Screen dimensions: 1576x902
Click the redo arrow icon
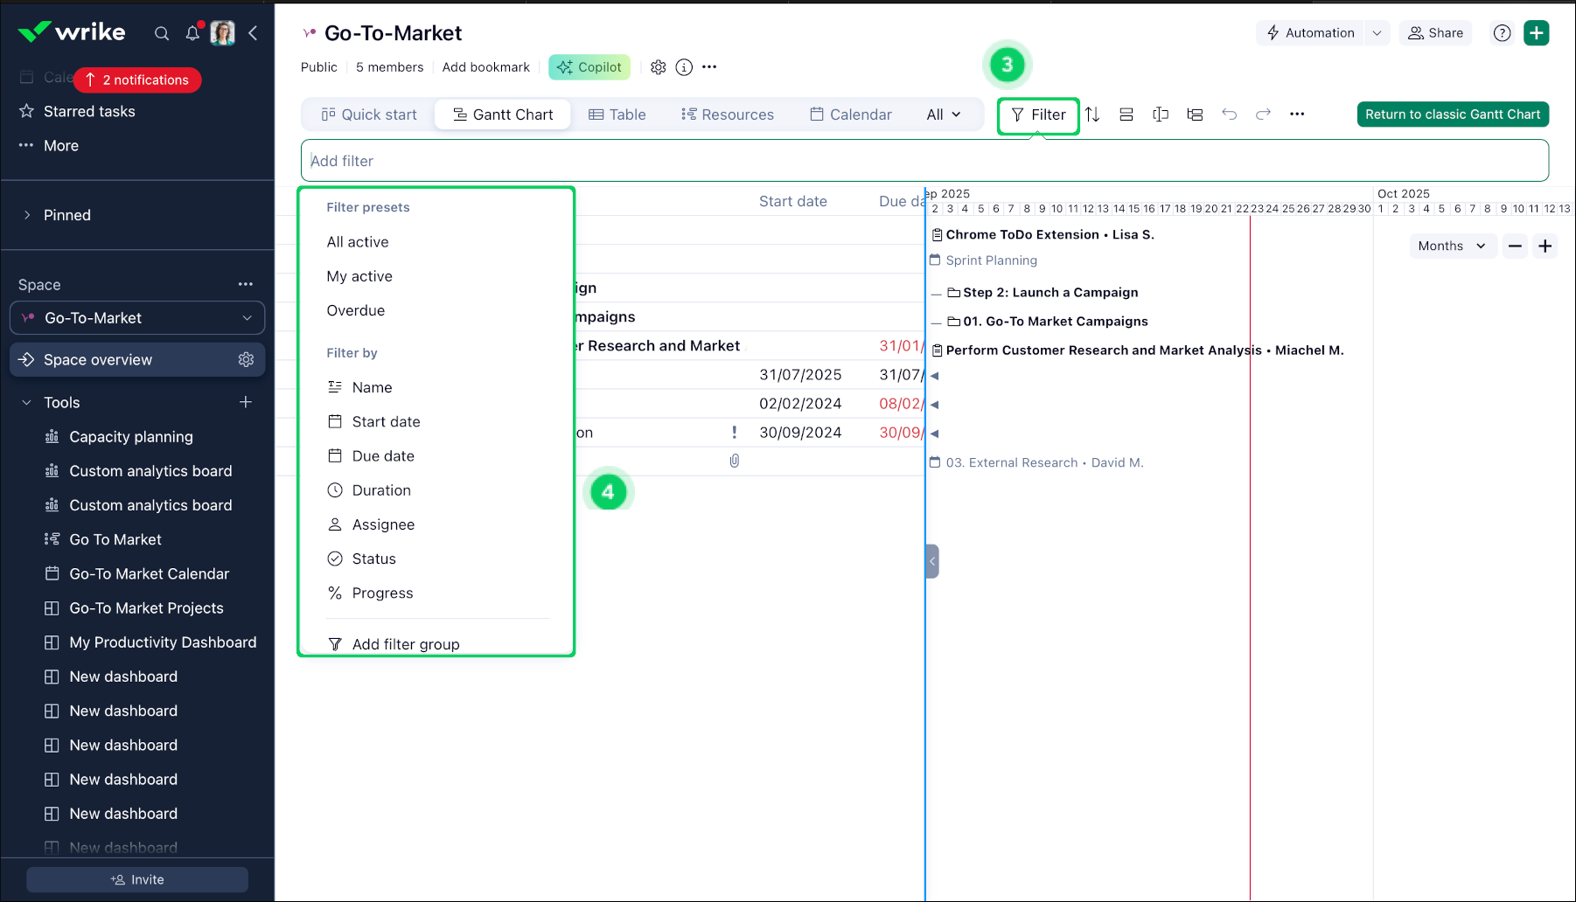1263,114
